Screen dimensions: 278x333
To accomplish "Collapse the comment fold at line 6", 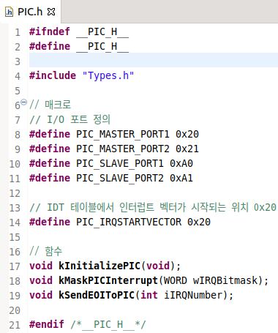I will pyautogui.click(x=23, y=102).
